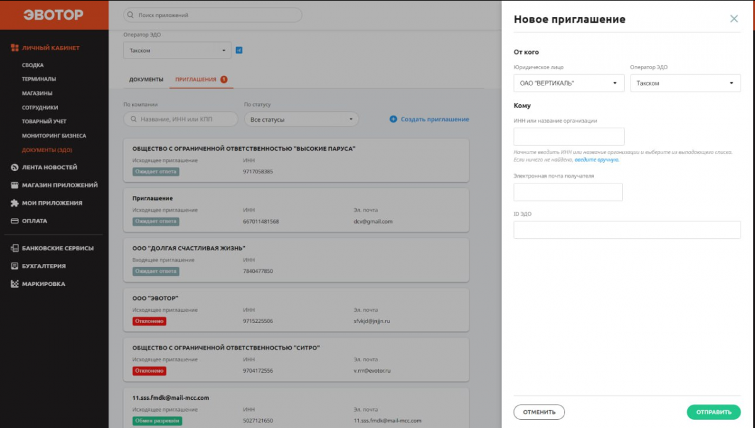Click the Лента новостей sidebar icon

point(15,168)
